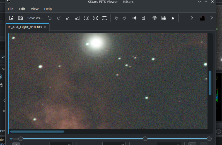
Task: Click the Default Zoom icon
Action: coord(86,18)
